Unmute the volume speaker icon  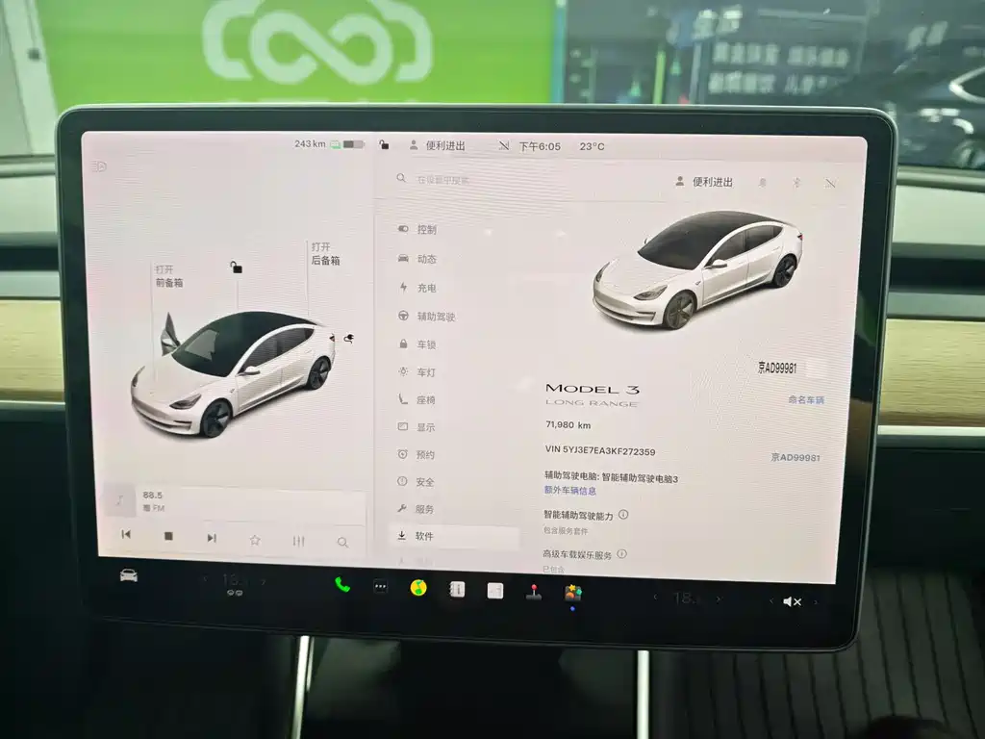[x=792, y=601]
